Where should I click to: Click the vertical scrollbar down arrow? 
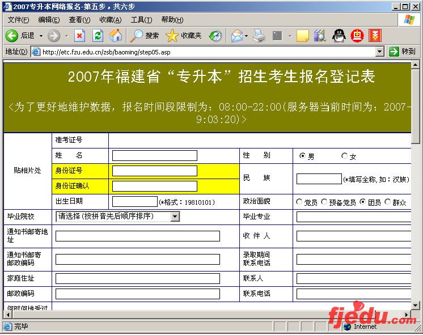417,316
